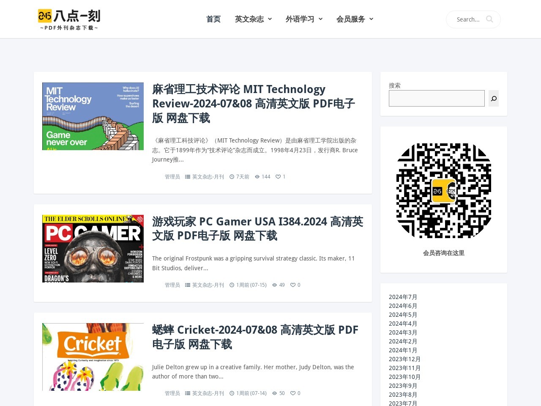Click the 八点一刻 site logo
The width and height of the screenshot is (541, 406).
[x=69, y=19]
